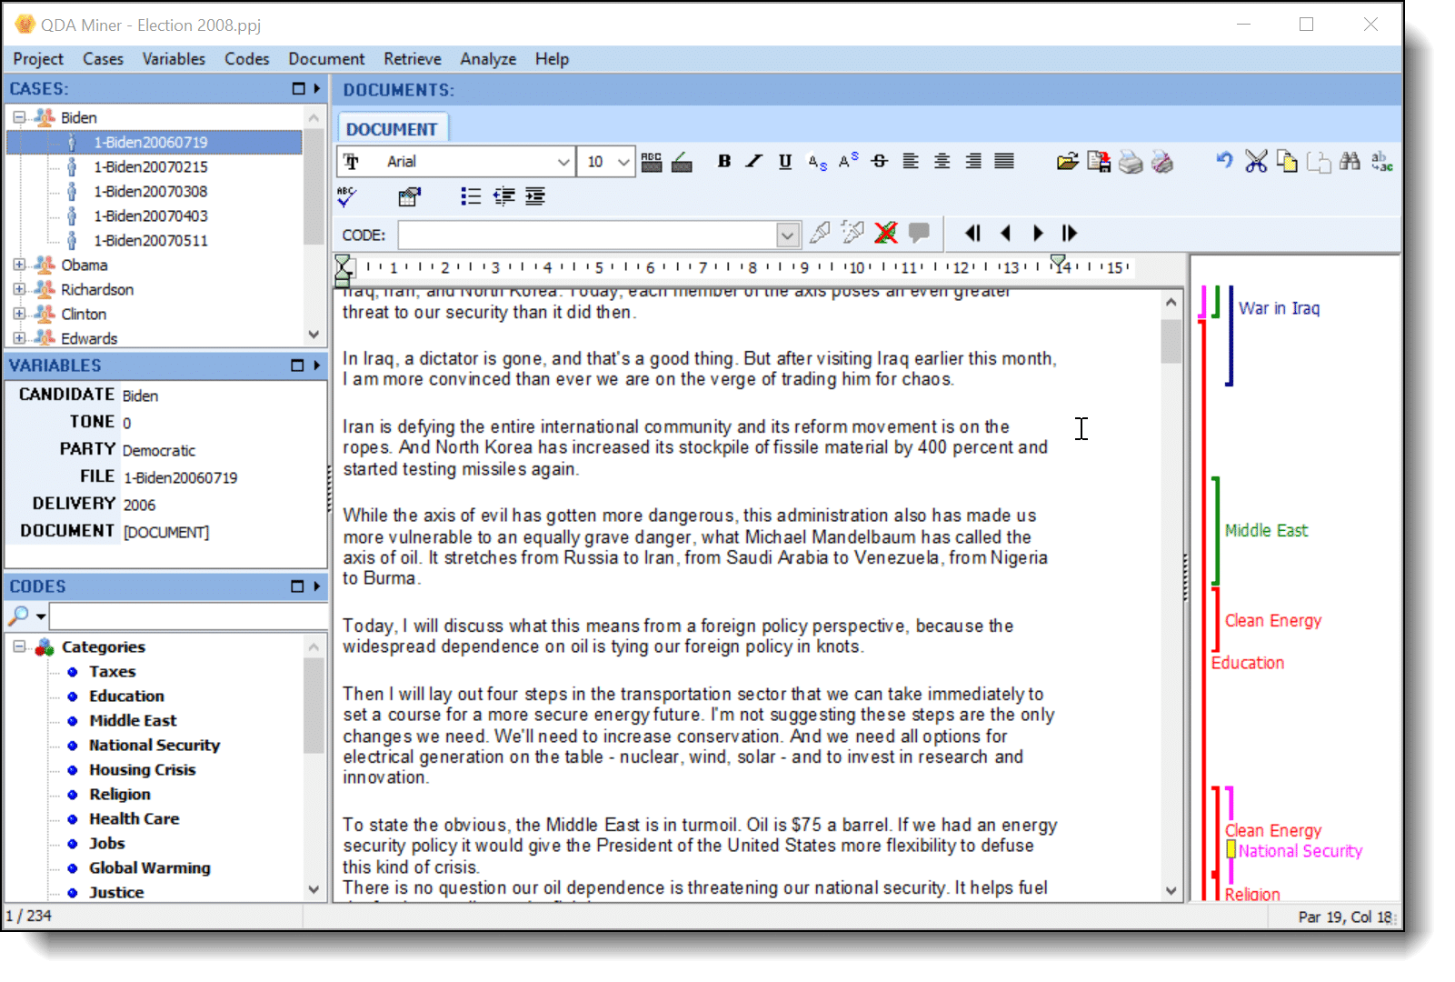The height and width of the screenshot is (982, 1455).
Task: Select the DOCUMENT tab
Action: click(x=392, y=129)
